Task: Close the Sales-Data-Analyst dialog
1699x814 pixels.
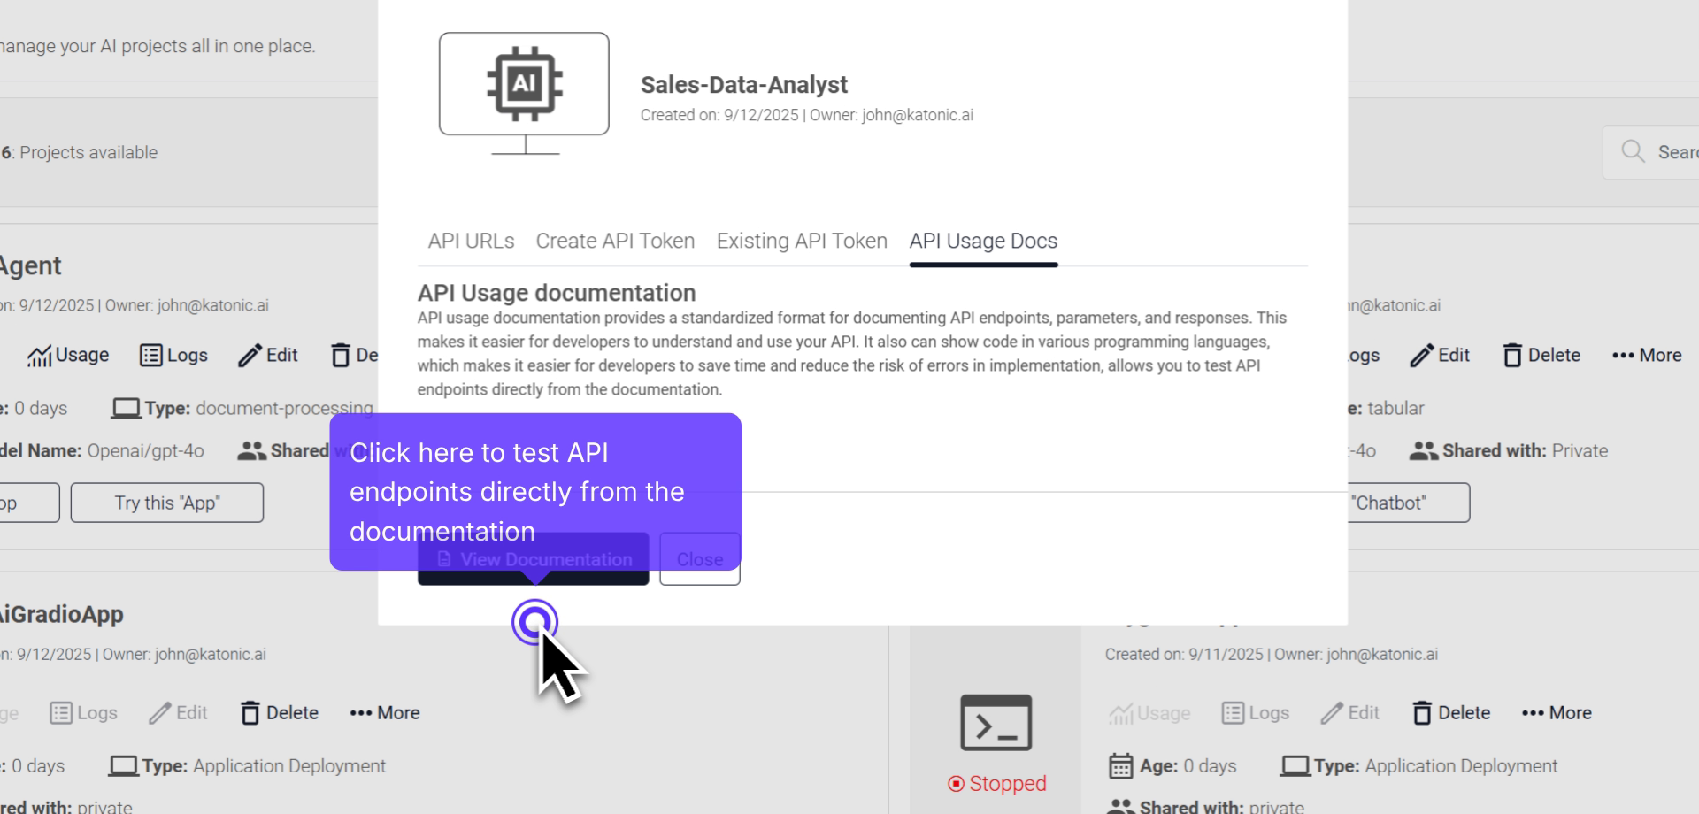Action: (x=699, y=558)
